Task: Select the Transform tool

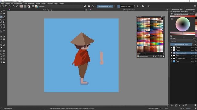Action: 1,31
